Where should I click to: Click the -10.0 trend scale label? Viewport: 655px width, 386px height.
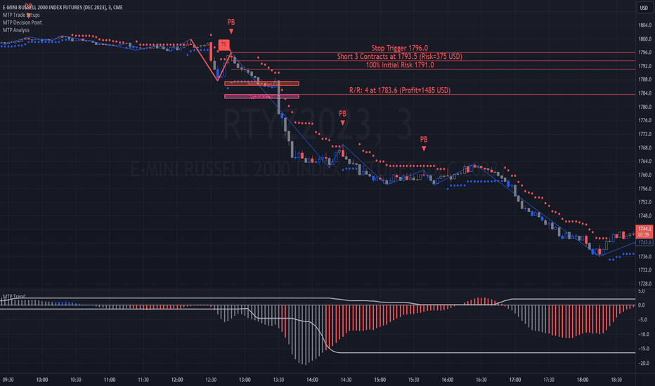point(644,334)
